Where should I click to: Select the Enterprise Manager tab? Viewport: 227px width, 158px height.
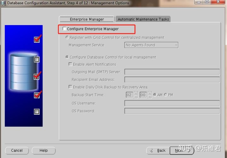click(x=87, y=19)
